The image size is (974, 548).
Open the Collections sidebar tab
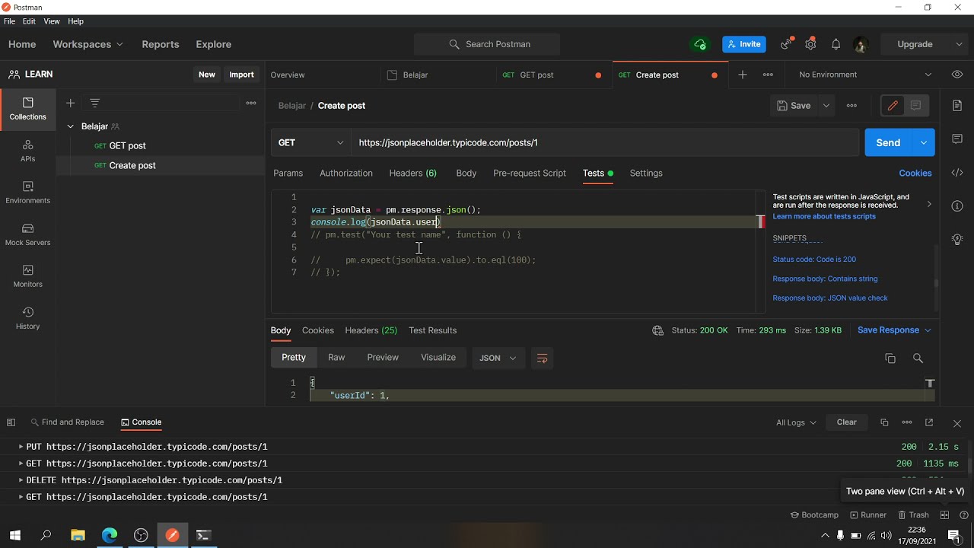click(27, 109)
